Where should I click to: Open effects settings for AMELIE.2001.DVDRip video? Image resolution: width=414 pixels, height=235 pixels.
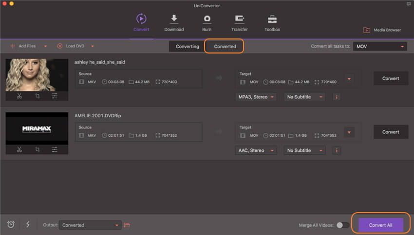(x=55, y=149)
